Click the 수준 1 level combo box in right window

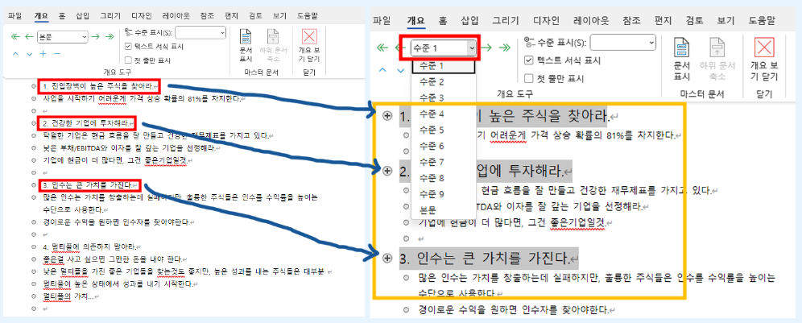tap(444, 48)
